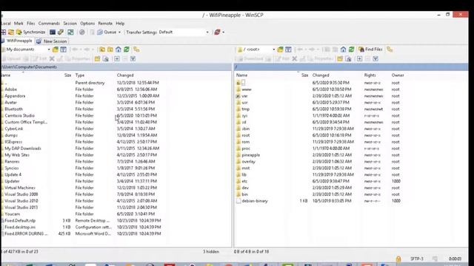Click the Queue toolbar button
This screenshot has width=474, height=266.
click(107, 32)
